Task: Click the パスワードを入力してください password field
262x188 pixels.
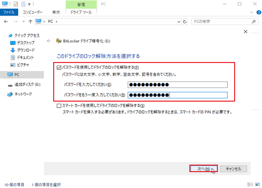Action: [177, 85]
